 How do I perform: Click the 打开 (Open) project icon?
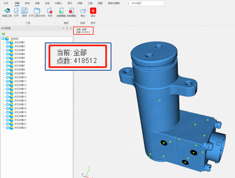[16, 11]
